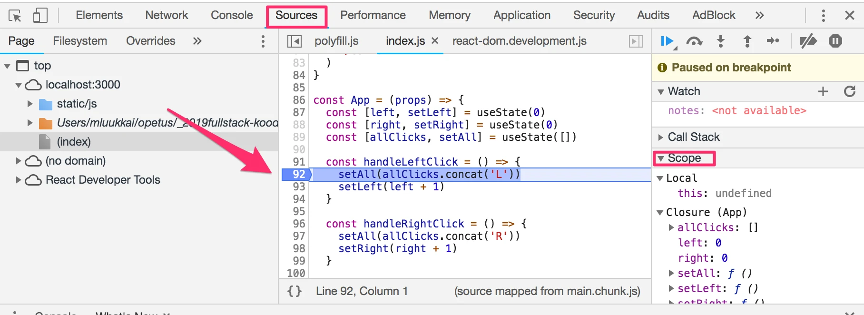Screen dimensions: 864x315
Task: Show more navigator tabs after Overrides
Action: 197,41
